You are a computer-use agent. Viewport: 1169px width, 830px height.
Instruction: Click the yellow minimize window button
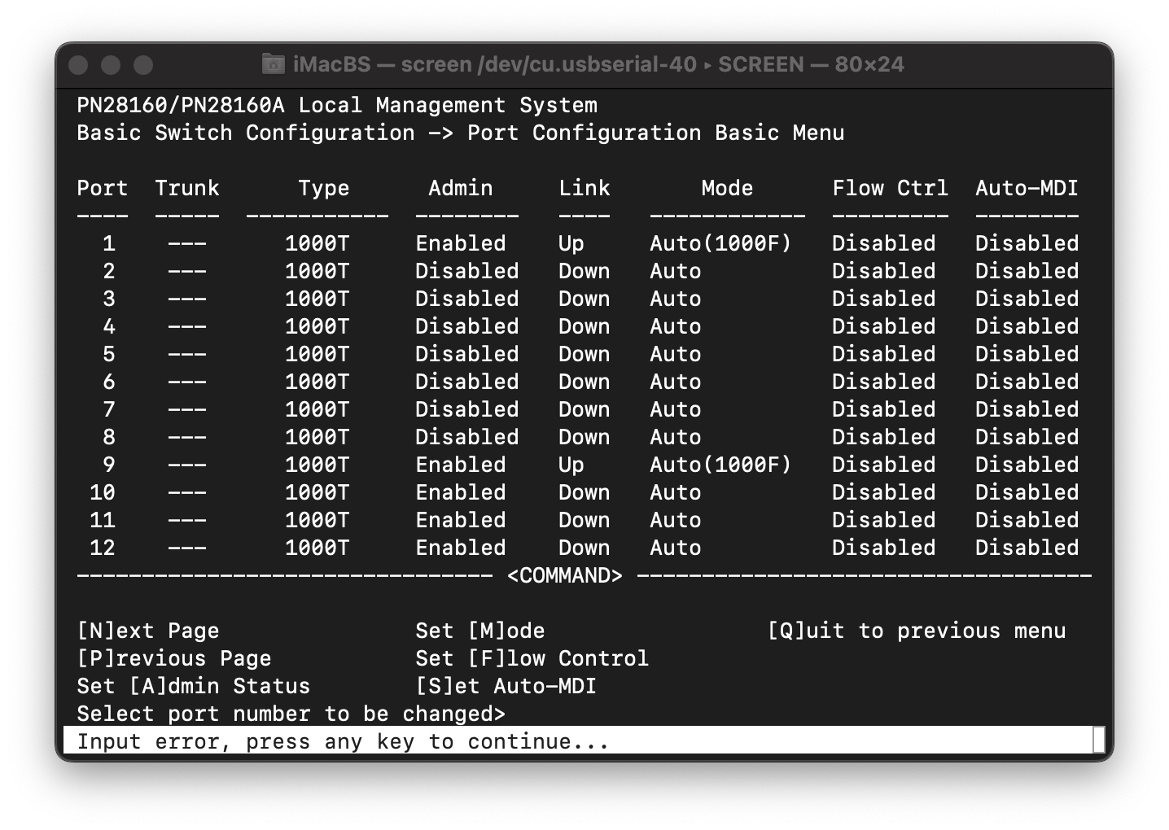112,65
